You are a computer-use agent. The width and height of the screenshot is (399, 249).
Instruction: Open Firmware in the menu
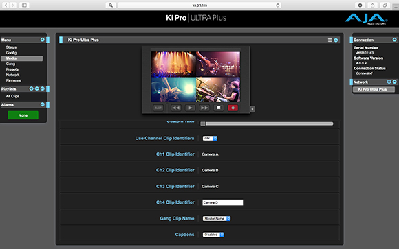tap(14, 80)
